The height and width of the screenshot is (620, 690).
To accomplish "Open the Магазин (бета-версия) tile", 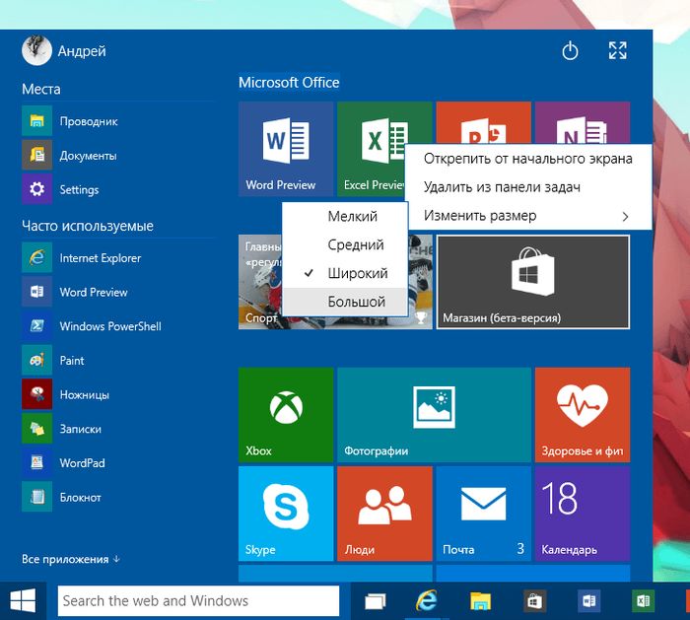I will (x=533, y=282).
